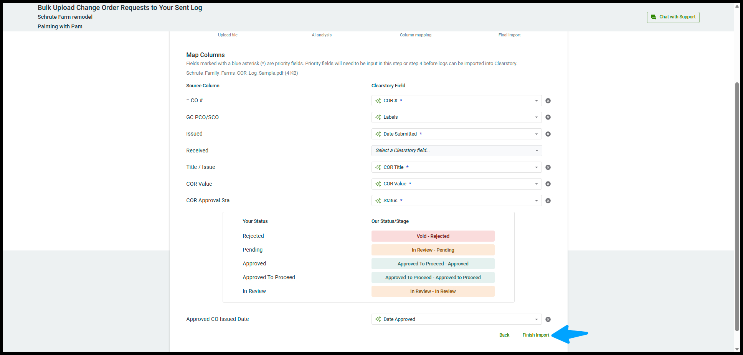Select the Void - Rejected status badge
Image resolution: width=743 pixels, height=355 pixels.
click(433, 236)
